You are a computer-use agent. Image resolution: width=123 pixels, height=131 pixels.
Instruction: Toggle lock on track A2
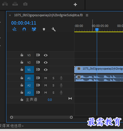(22, 85)
